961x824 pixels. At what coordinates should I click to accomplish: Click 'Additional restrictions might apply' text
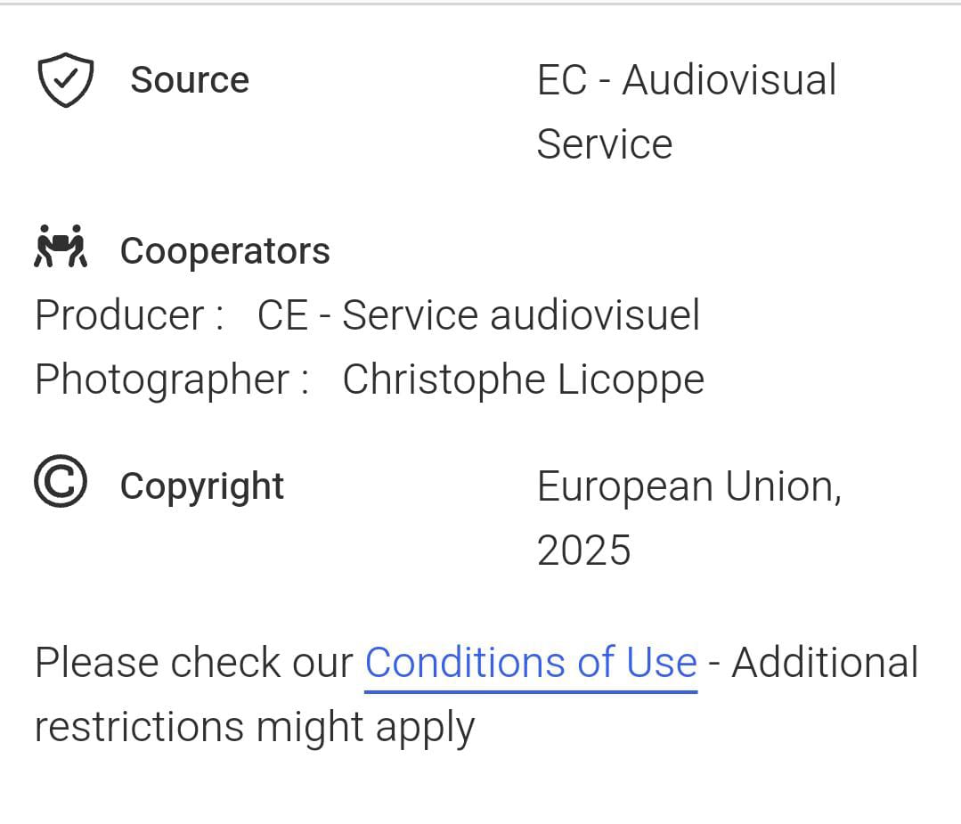[x=825, y=663]
